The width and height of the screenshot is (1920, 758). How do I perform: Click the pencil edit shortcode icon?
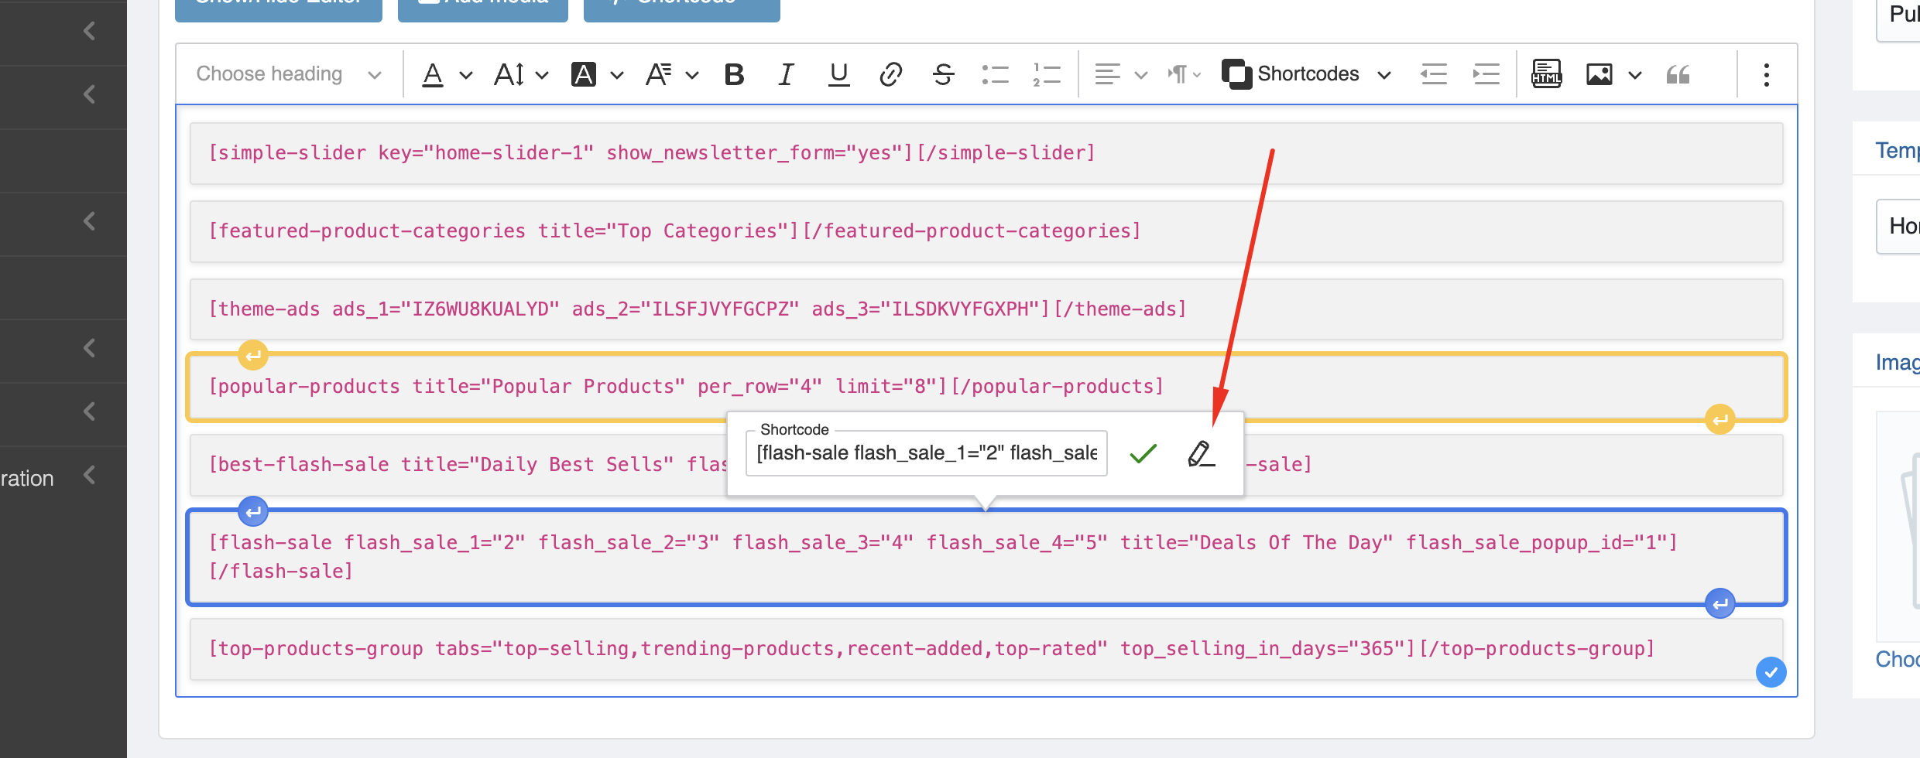(1201, 453)
